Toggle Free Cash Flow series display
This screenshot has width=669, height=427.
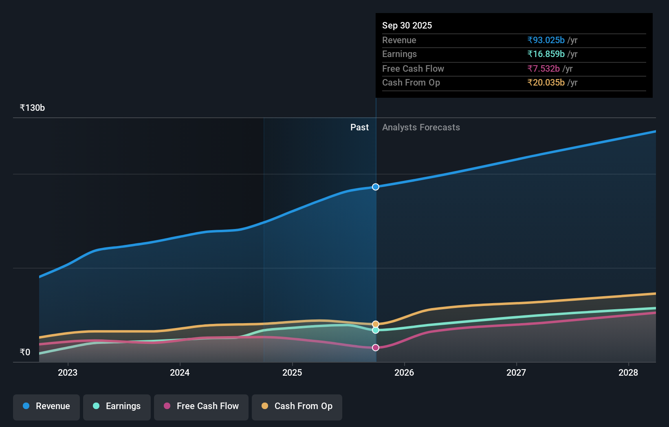[201, 407]
